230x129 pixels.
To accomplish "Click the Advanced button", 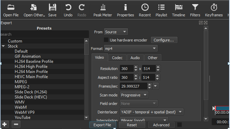I will [161, 125].
